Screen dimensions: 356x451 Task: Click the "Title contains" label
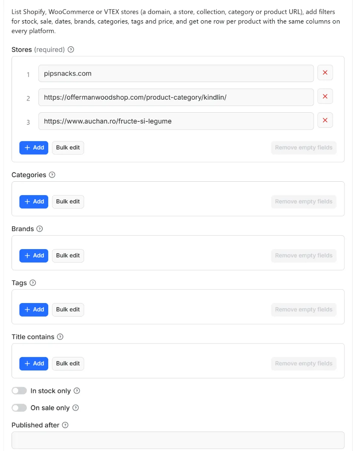coord(33,336)
